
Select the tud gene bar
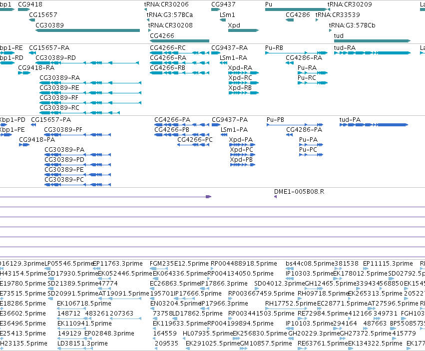(372, 41)
